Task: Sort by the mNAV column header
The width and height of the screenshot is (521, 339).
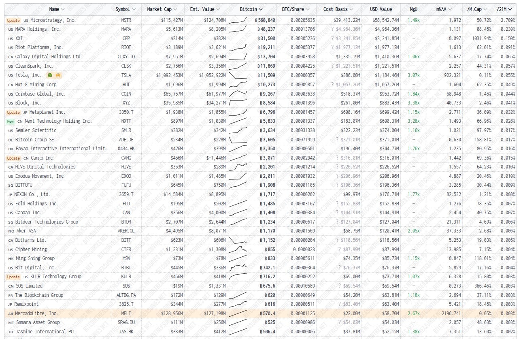Action: click(x=441, y=9)
